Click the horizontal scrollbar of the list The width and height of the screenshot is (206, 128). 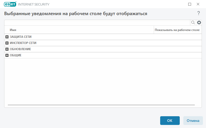pos(101,105)
